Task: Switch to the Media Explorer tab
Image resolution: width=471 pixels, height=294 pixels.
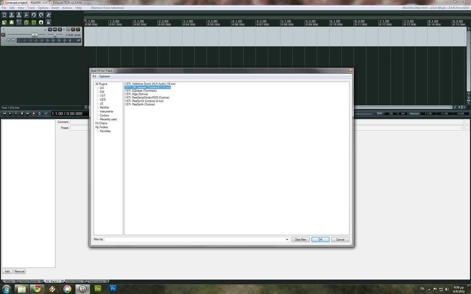Action: 29,281
